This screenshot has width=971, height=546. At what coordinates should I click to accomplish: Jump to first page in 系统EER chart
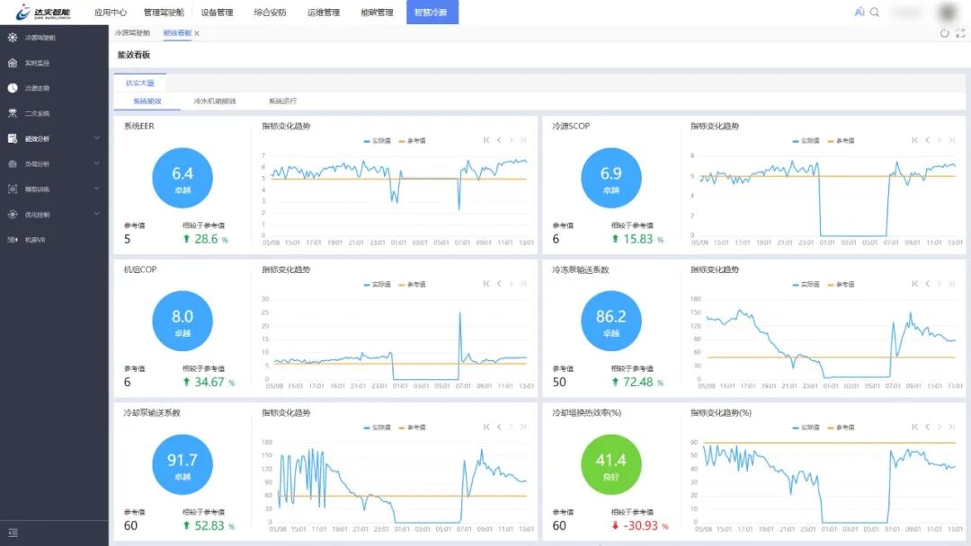(x=486, y=140)
